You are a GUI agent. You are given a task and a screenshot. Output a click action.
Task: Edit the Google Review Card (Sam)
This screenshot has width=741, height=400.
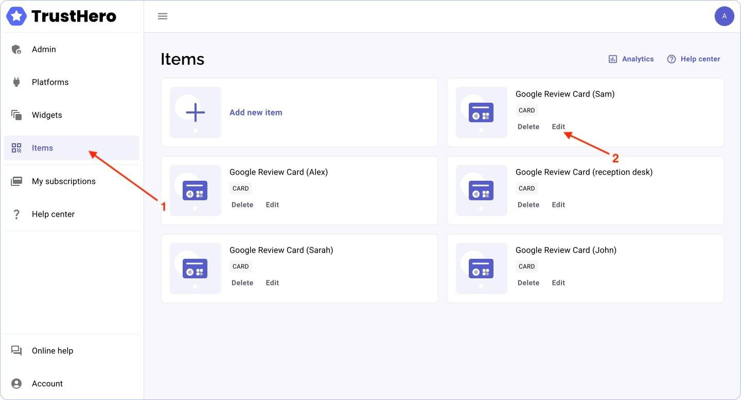558,127
